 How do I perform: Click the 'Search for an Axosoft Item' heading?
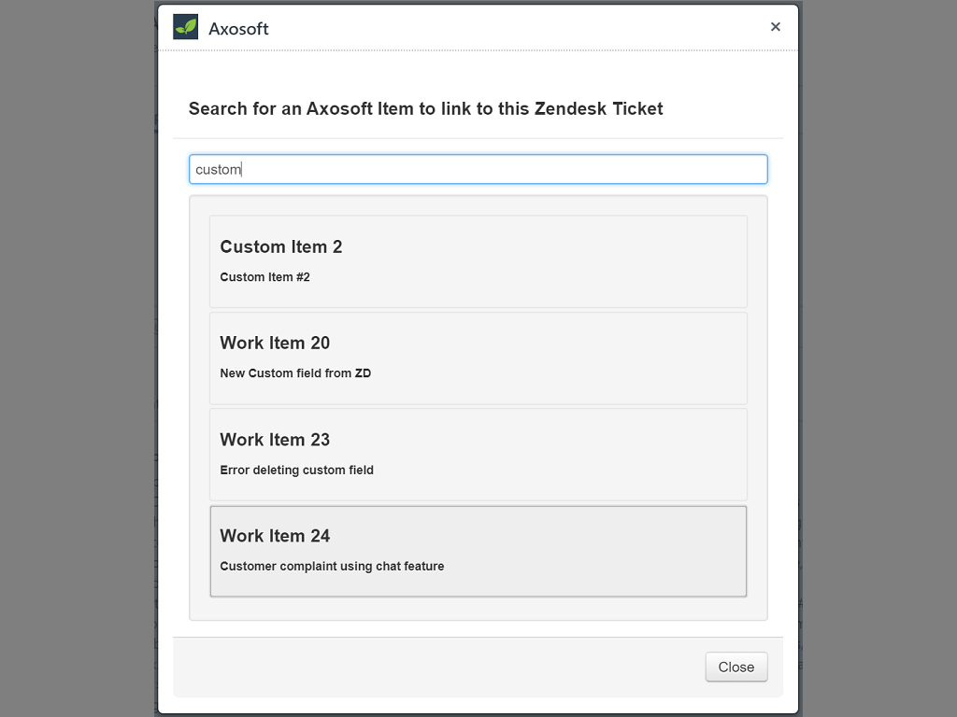[x=425, y=108]
